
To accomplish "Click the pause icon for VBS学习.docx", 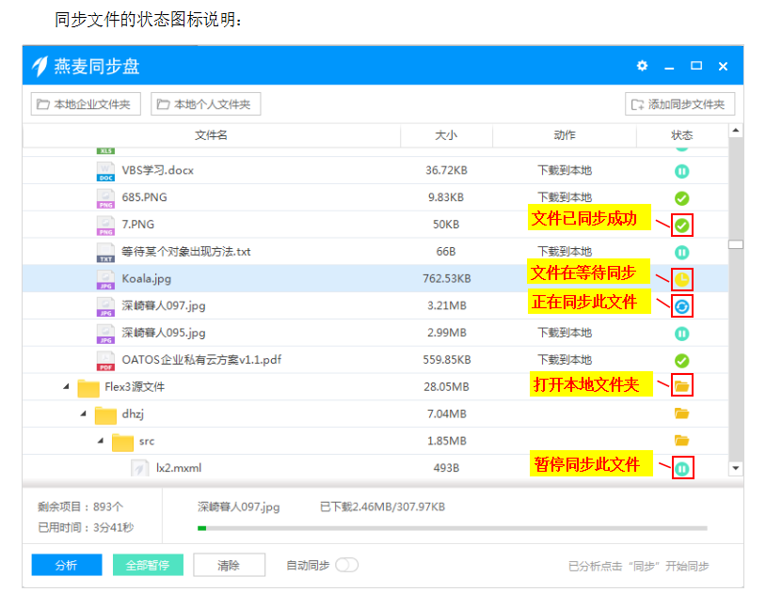I will click(x=682, y=171).
